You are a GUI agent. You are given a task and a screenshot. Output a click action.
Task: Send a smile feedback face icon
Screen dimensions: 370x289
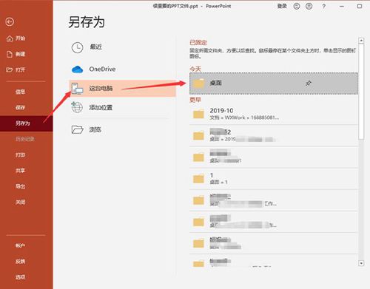point(297,6)
